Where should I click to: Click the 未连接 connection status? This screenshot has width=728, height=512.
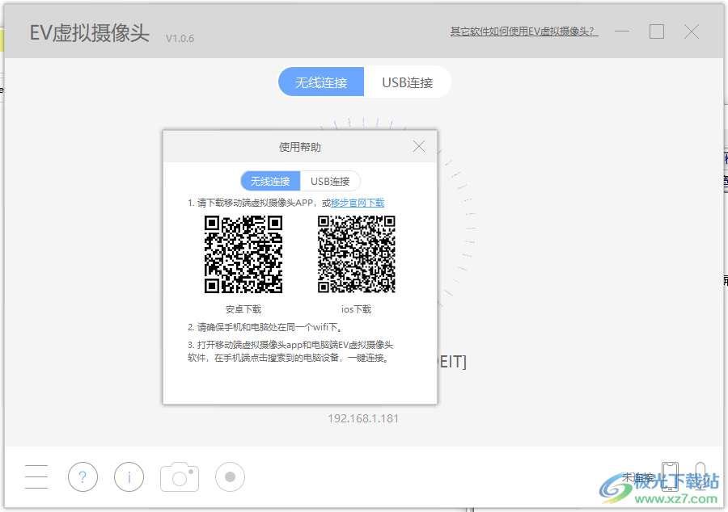636,476
